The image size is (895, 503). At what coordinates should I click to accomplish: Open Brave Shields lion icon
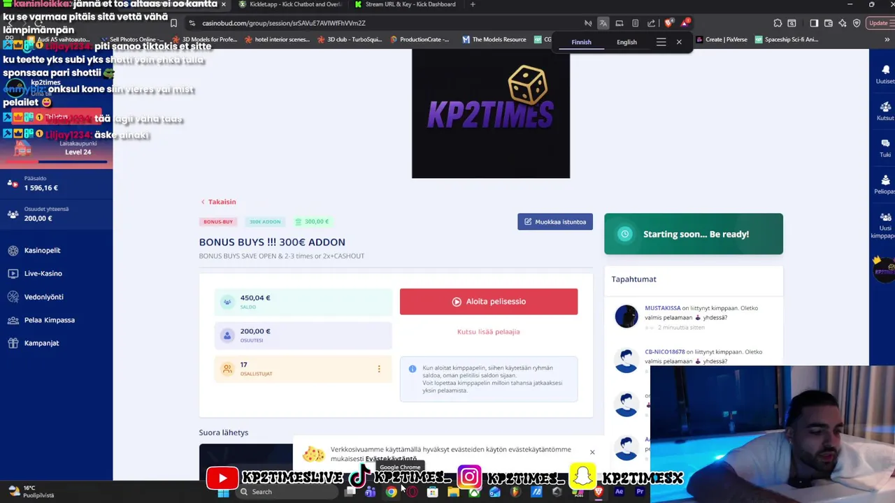pos(669,23)
